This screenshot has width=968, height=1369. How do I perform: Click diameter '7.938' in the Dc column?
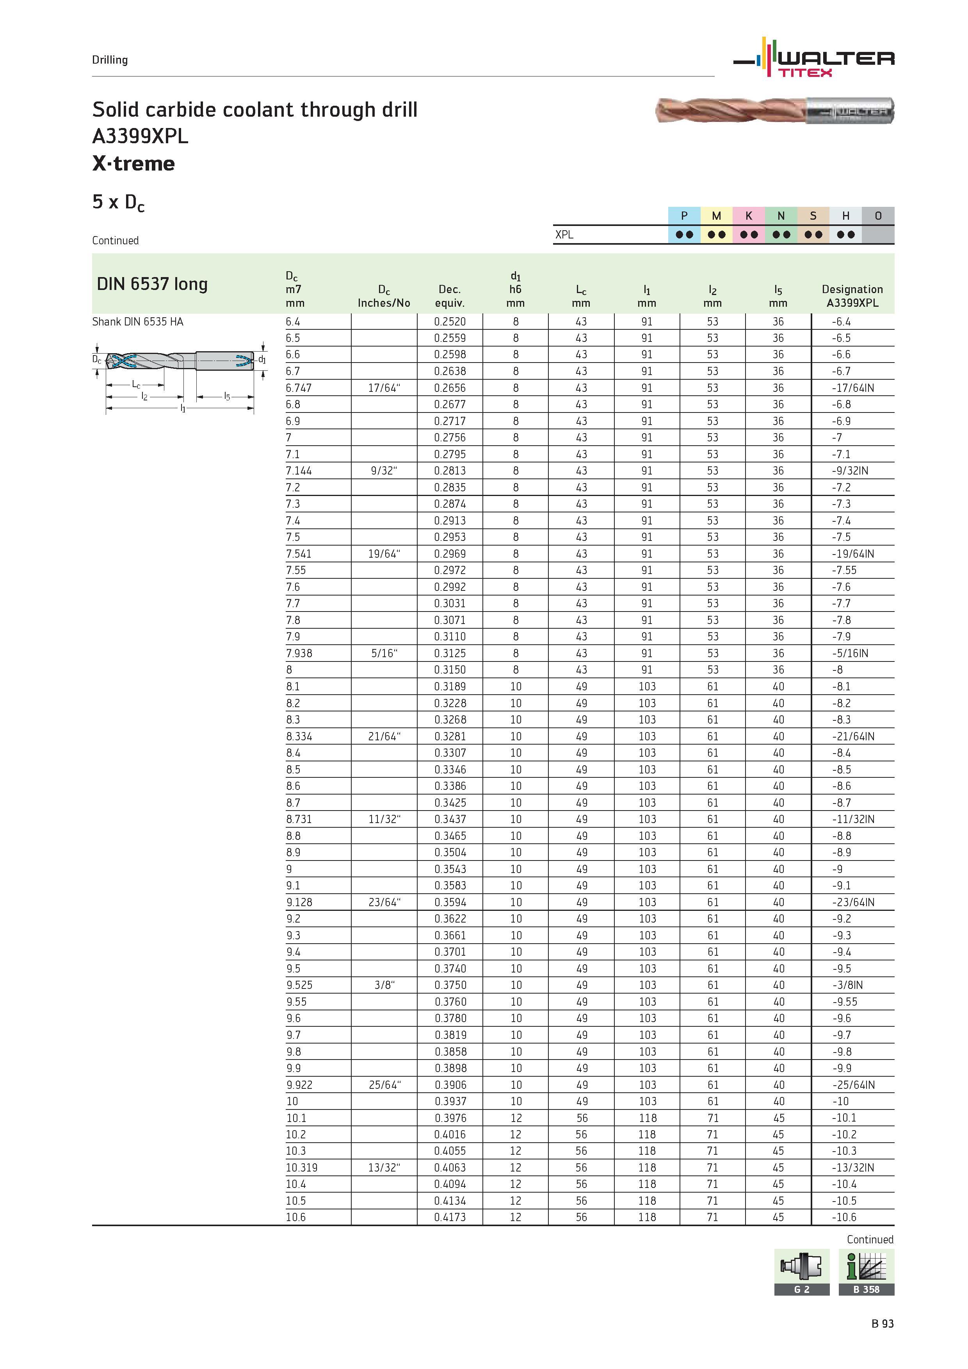tap(299, 654)
